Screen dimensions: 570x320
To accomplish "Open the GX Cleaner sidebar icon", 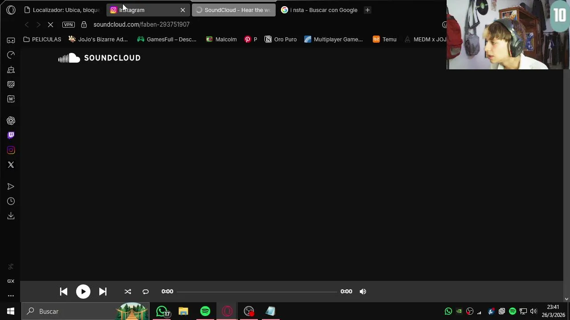I will click(11, 69).
